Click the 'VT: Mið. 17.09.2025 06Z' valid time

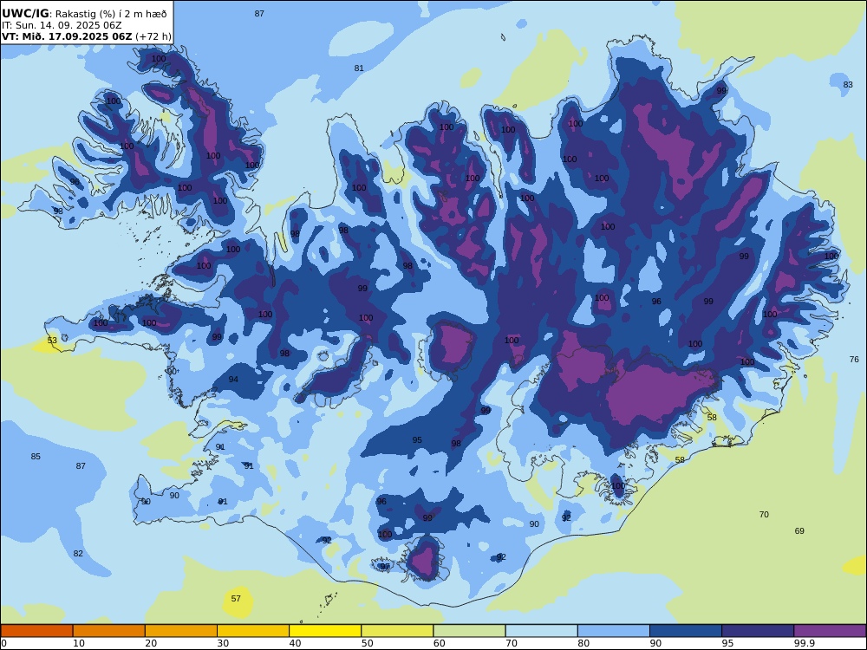(67, 36)
